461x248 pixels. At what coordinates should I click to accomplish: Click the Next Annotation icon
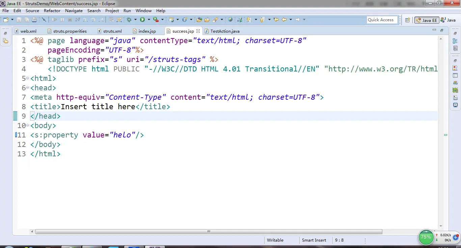(249, 20)
